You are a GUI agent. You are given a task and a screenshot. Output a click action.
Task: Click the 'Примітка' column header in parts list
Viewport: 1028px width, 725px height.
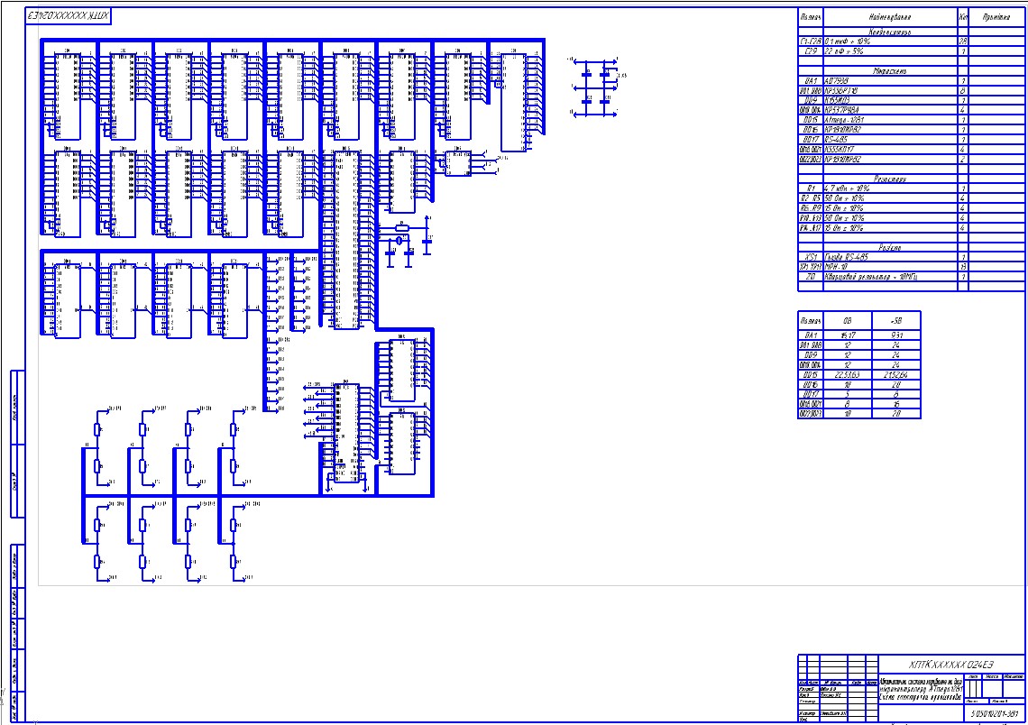pos(996,17)
